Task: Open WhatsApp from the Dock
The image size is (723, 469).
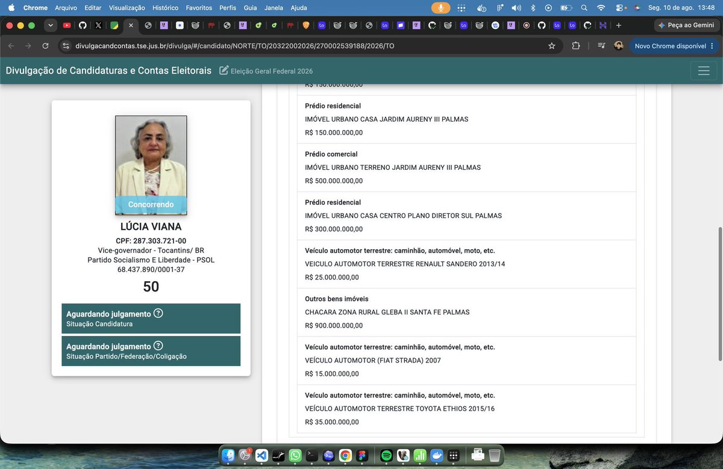Action: click(x=295, y=456)
